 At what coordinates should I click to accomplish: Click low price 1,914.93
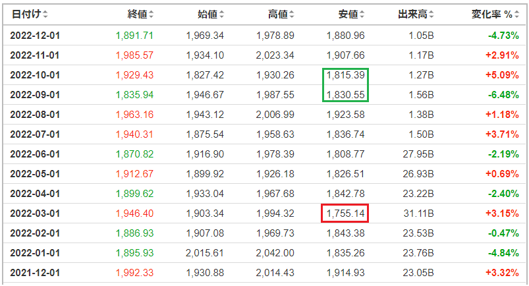345,273
